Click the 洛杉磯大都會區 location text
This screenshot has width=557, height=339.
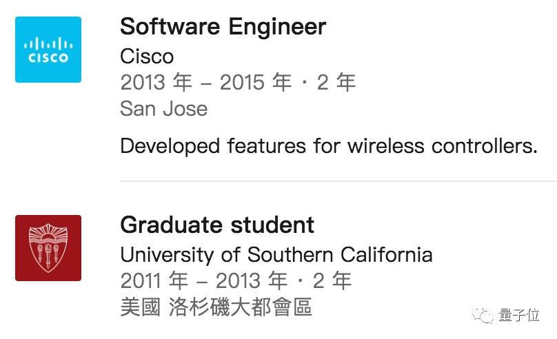coord(240,306)
